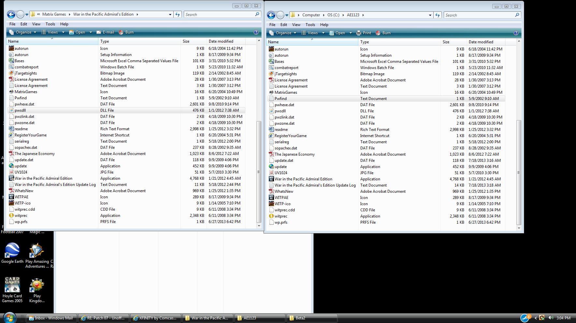Open Hoyle Card Games 2005 desktop shortcut

12,290
